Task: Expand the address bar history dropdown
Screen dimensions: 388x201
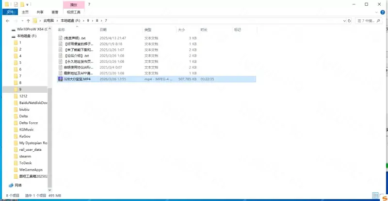Action: (344, 21)
